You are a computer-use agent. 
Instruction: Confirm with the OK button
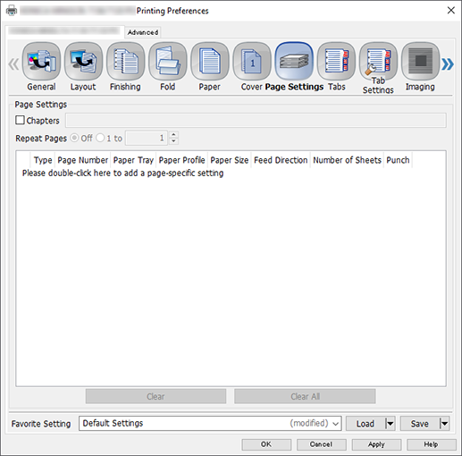click(x=266, y=444)
